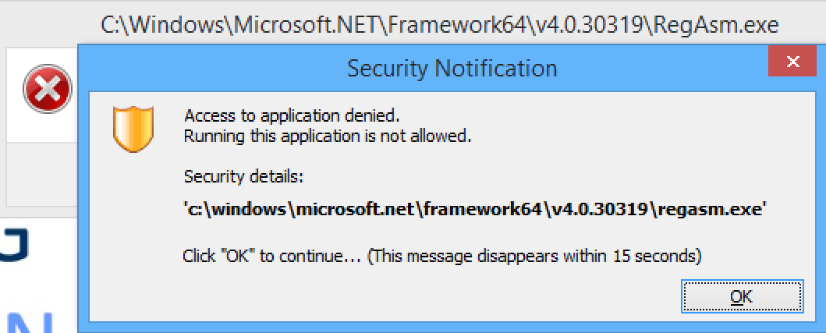Click the white panel behind error icon

42,95
